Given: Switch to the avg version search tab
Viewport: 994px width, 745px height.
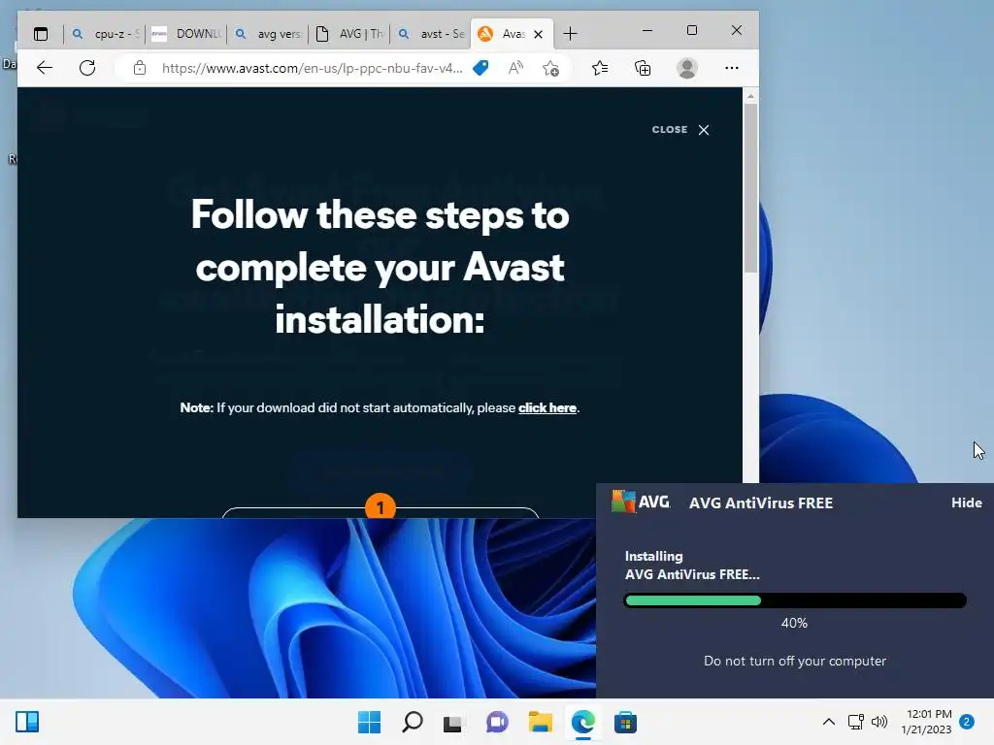Looking at the screenshot, I should (x=268, y=34).
